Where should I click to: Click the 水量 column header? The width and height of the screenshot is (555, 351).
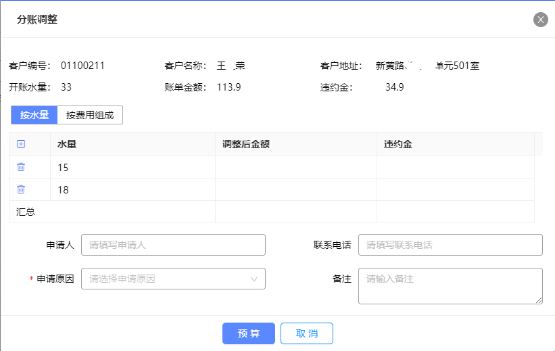click(133, 144)
